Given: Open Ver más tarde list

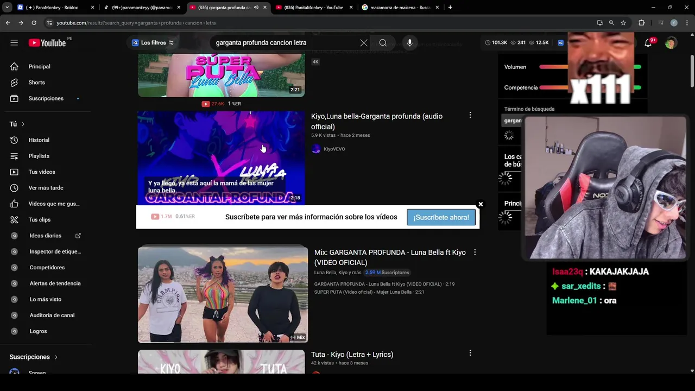Looking at the screenshot, I should point(46,188).
